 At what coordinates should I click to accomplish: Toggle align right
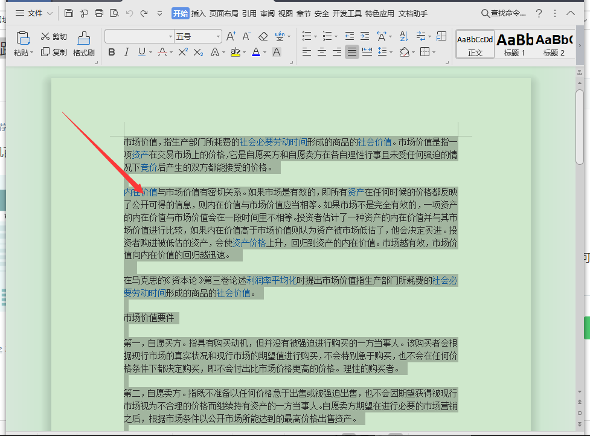337,51
